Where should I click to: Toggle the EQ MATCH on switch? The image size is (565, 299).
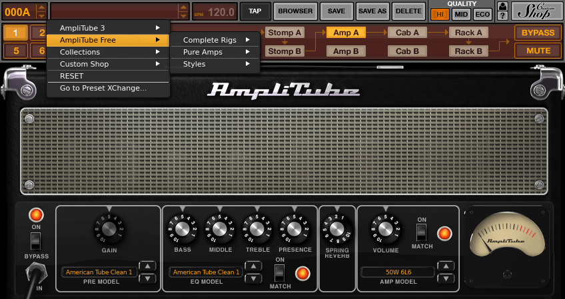click(x=280, y=273)
